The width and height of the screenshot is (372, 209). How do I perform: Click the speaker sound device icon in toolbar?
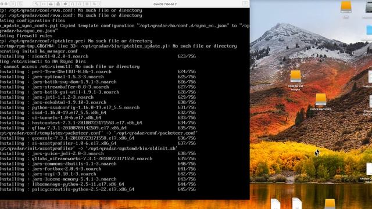(65, 4)
